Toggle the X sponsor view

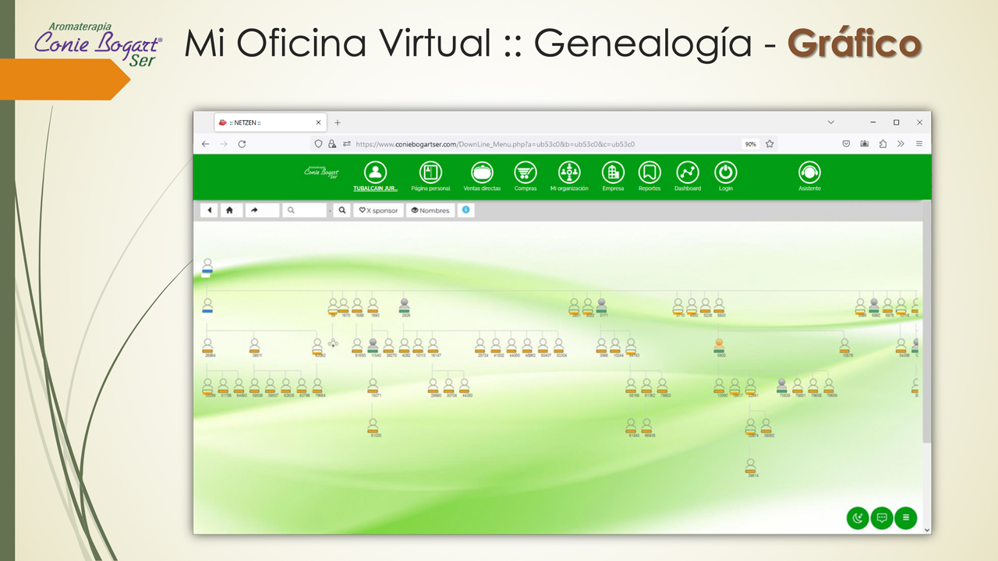click(378, 210)
